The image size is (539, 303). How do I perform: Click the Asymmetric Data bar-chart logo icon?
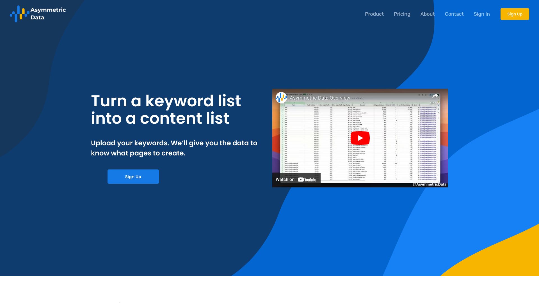click(19, 14)
